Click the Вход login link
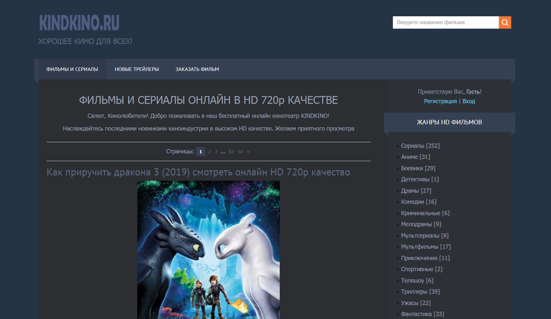551x319 pixels. pos(469,101)
